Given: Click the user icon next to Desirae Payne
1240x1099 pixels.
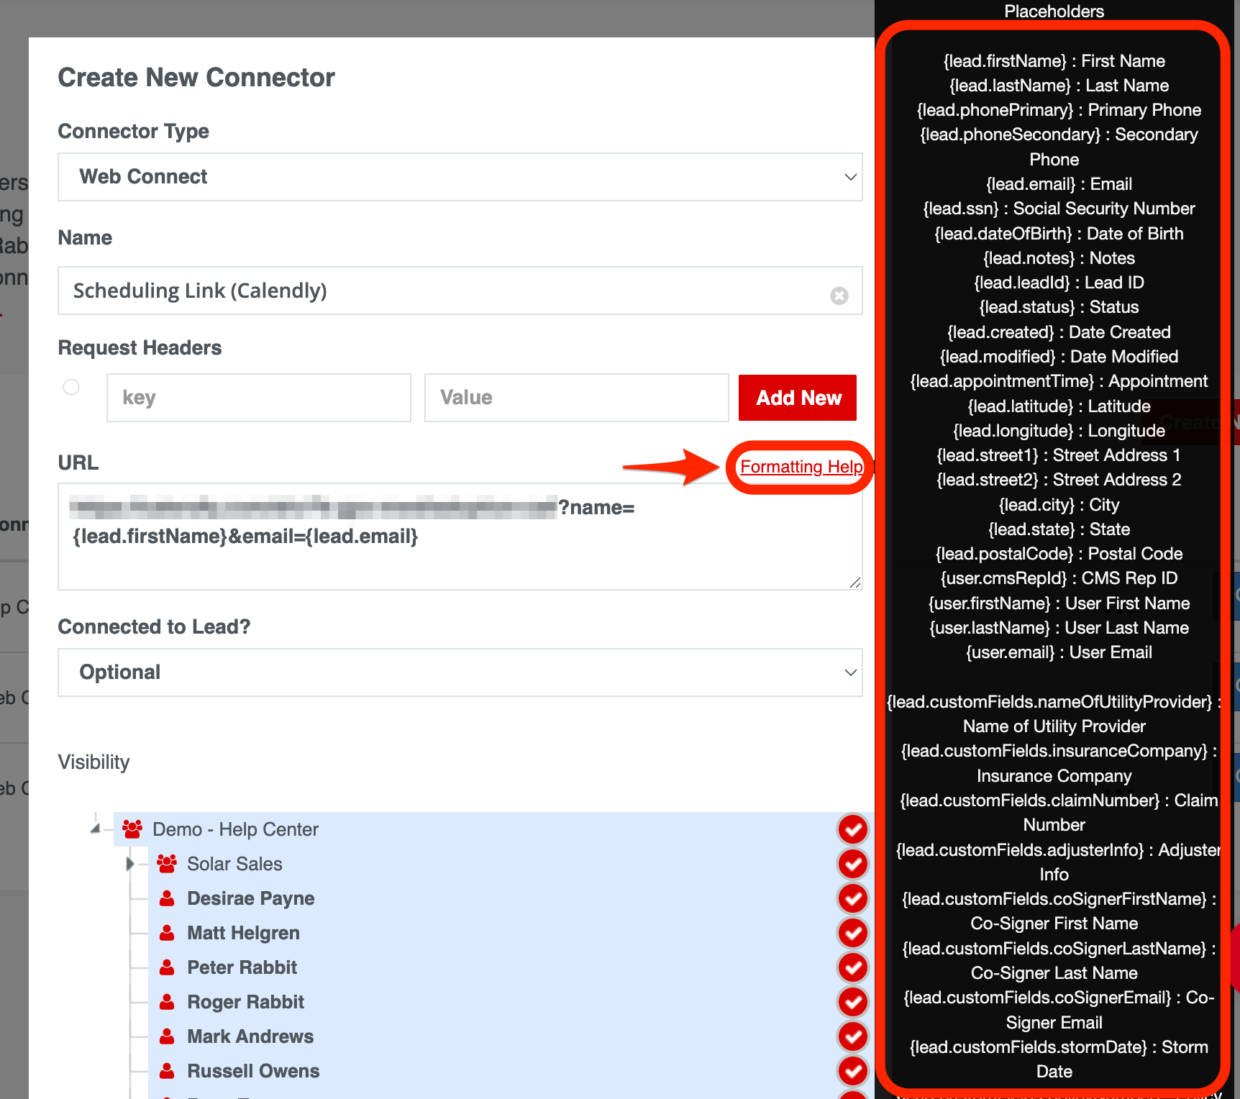Looking at the screenshot, I should [167, 898].
